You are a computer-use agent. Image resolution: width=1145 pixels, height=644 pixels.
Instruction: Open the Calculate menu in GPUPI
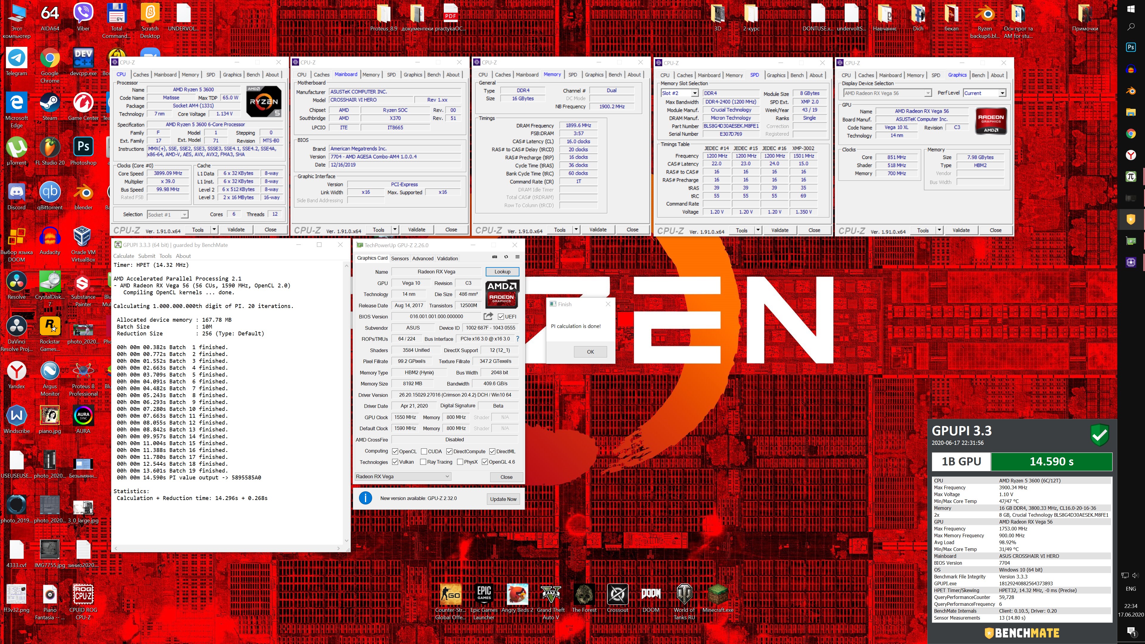tap(123, 256)
